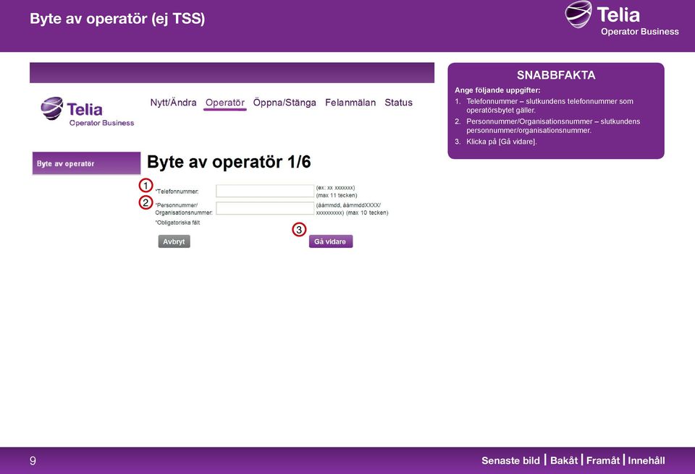Screen dimensions: 695x474
Task: Click the SNABBFAKTA heading
Action: tap(556, 75)
